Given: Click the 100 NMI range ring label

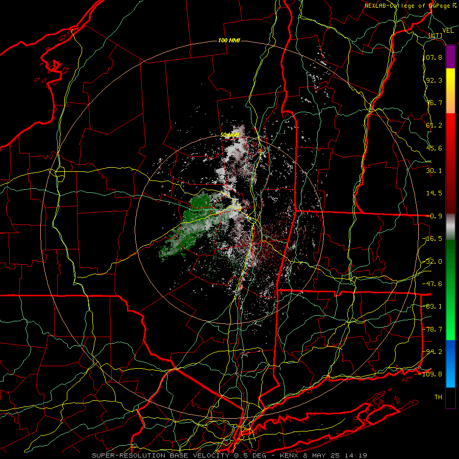Looking at the screenshot, I should (x=229, y=40).
